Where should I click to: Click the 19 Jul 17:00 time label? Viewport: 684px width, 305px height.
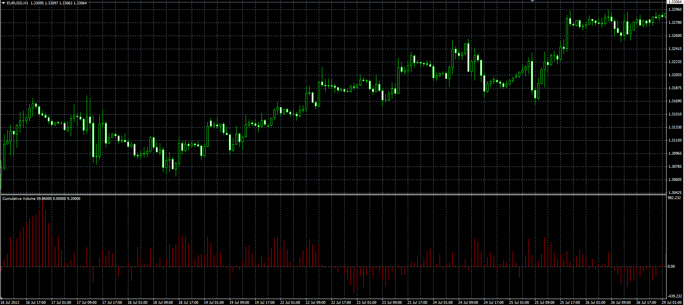click(264, 303)
